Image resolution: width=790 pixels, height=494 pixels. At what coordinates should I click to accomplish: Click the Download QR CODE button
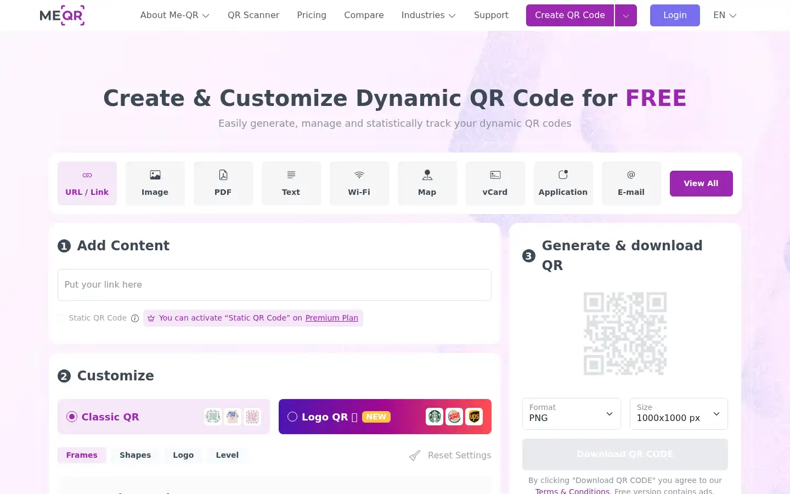click(x=625, y=454)
